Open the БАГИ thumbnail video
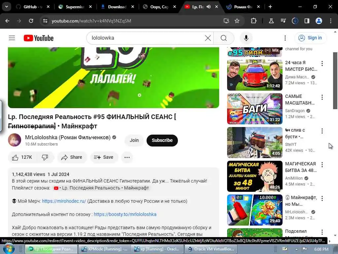Image resolution: width=338 pixels, height=254 pixels. [254, 108]
